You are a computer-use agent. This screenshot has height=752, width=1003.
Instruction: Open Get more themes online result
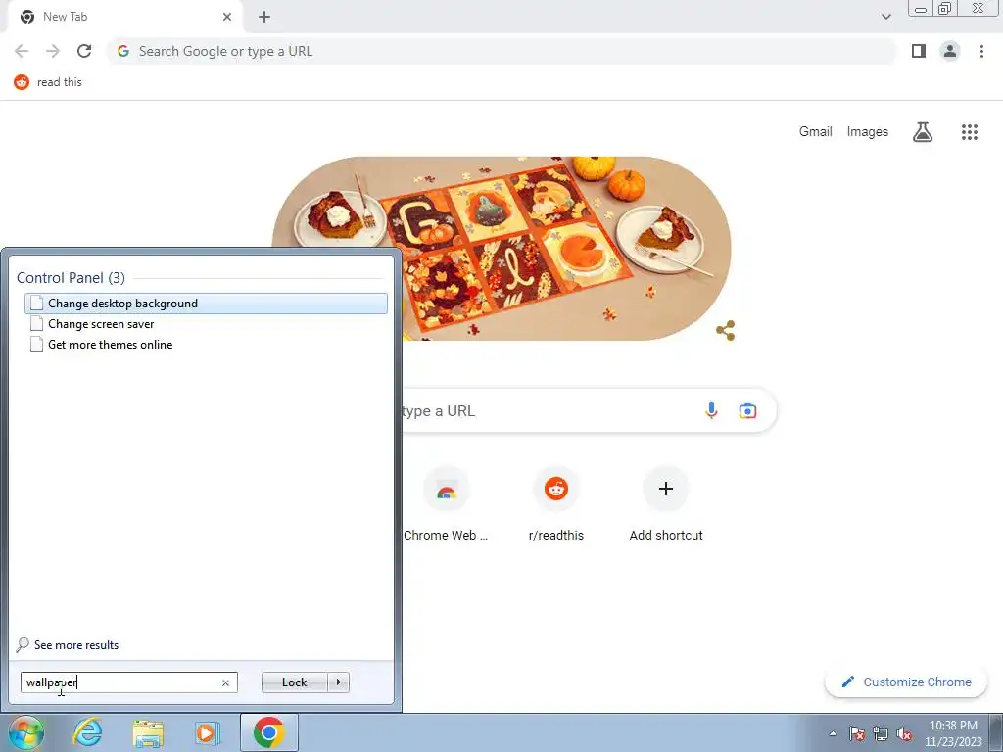[x=206, y=345]
